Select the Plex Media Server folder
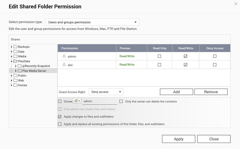The image size is (240, 149). pyautogui.click(x=34, y=71)
